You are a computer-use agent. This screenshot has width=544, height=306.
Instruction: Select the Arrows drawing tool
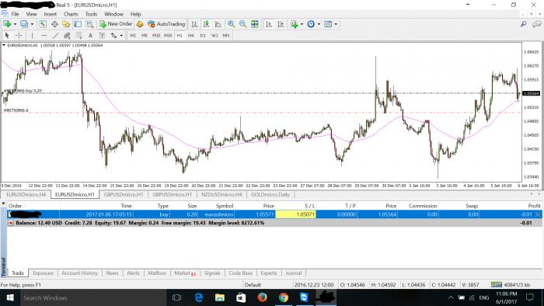113,36
